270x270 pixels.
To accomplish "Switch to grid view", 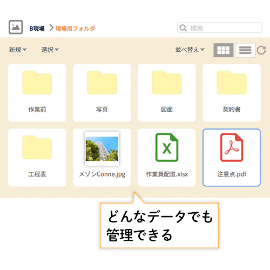I will pos(224,50).
